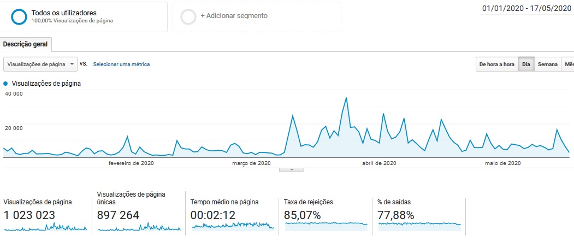
Task: Click the Visualizações de página sparkline
Action: tap(45, 227)
